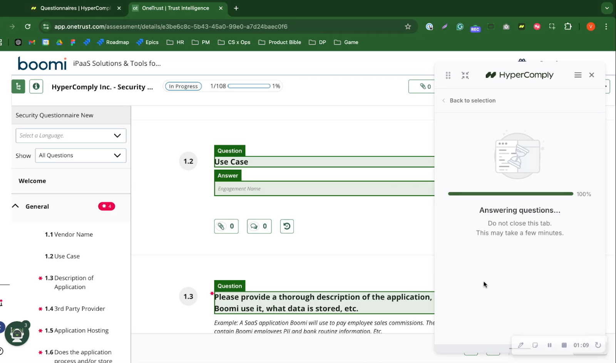Open the DP bookmarks folder

point(318,42)
